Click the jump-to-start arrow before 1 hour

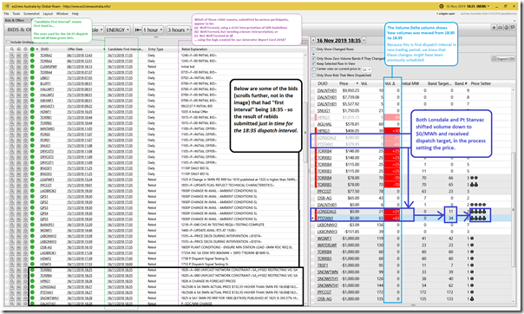pyautogui.click(x=137, y=29)
